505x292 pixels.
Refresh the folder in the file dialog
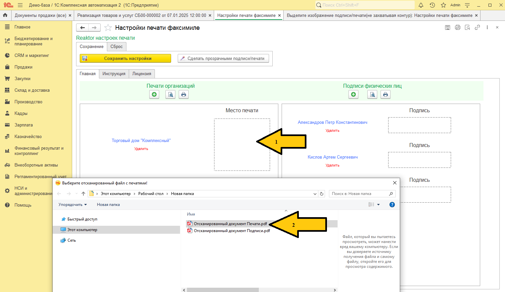click(322, 194)
